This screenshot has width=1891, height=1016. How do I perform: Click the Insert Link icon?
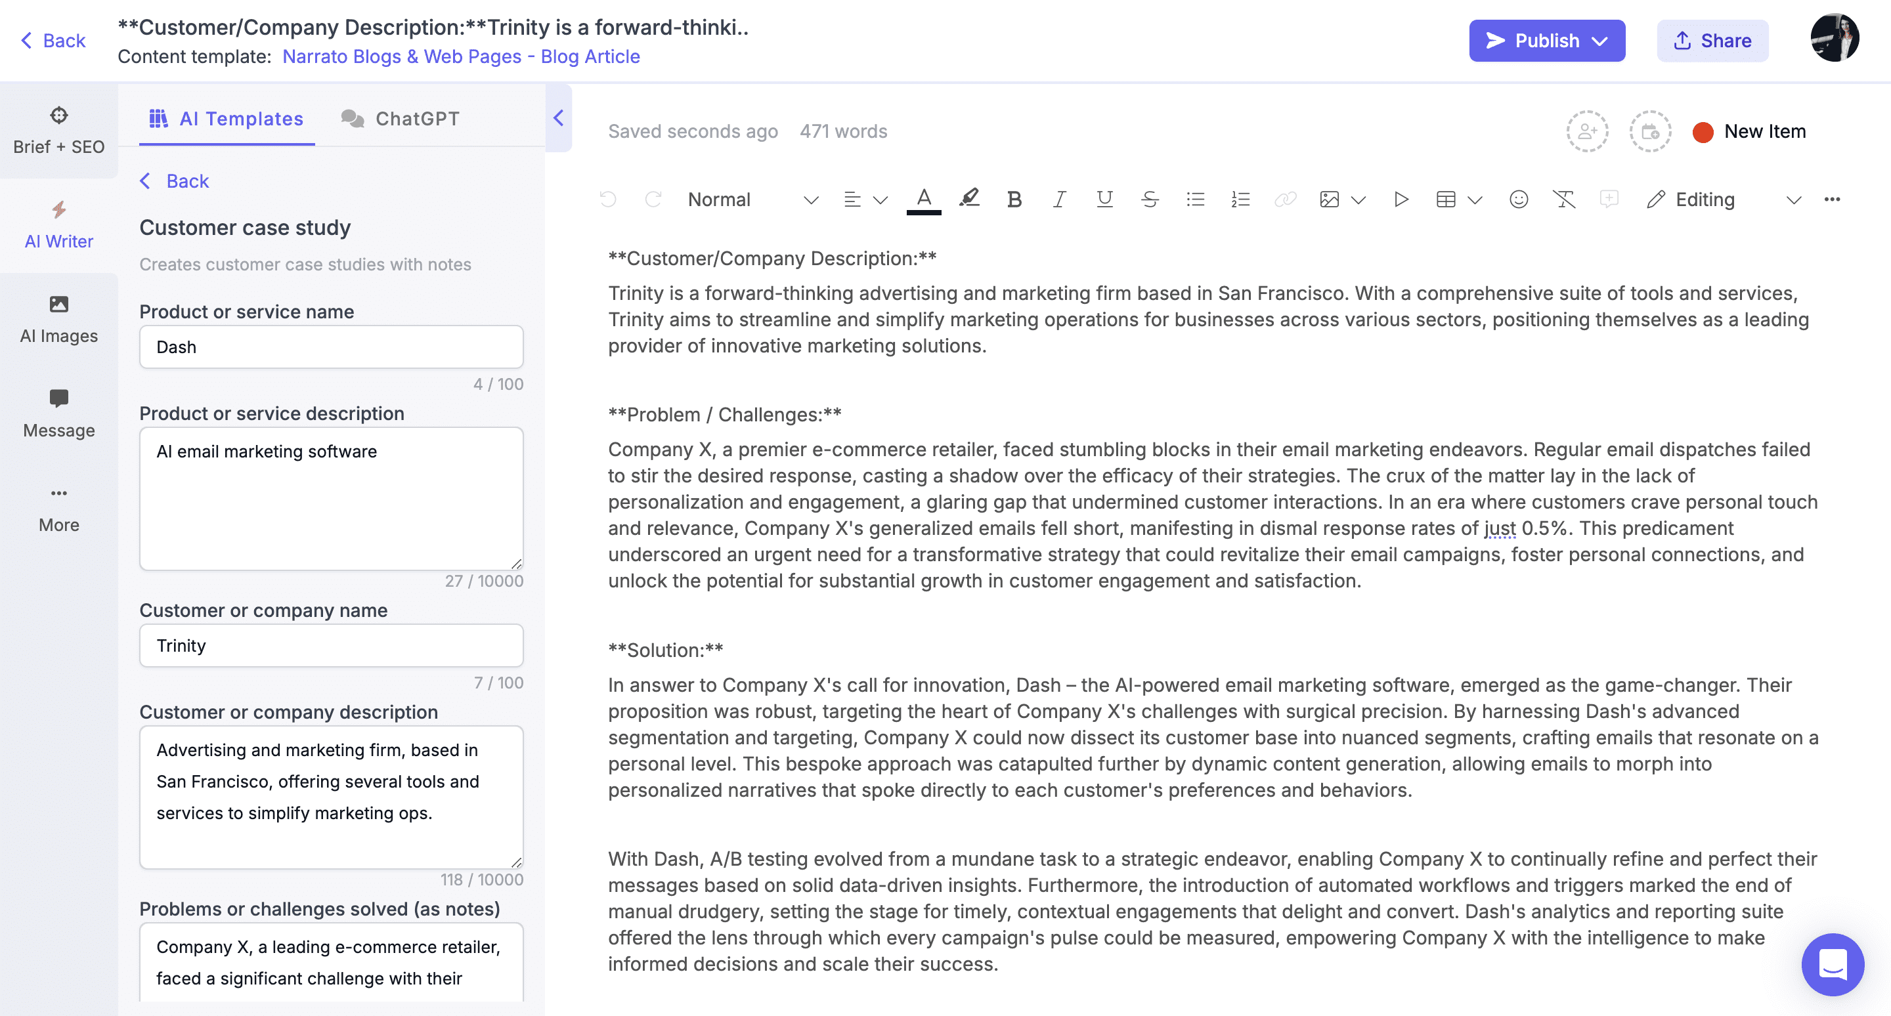pyautogui.click(x=1284, y=199)
